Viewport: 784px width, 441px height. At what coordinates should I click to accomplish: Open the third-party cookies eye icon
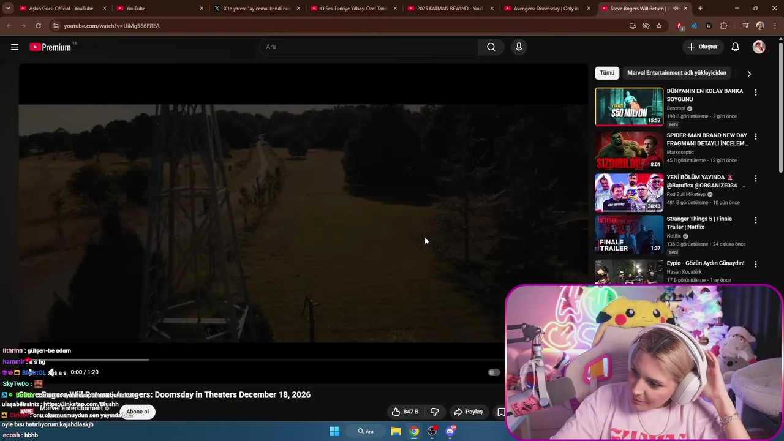coord(646,26)
